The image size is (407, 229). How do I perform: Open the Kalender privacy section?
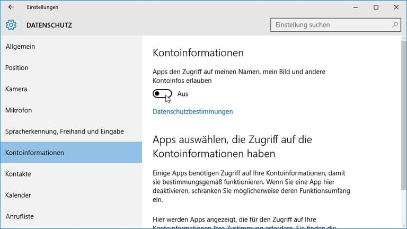pyautogui.click(x=71, y=195)
